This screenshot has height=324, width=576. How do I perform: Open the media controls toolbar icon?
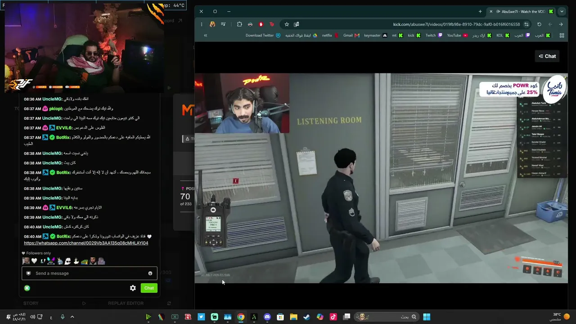[x=223, y=24]
